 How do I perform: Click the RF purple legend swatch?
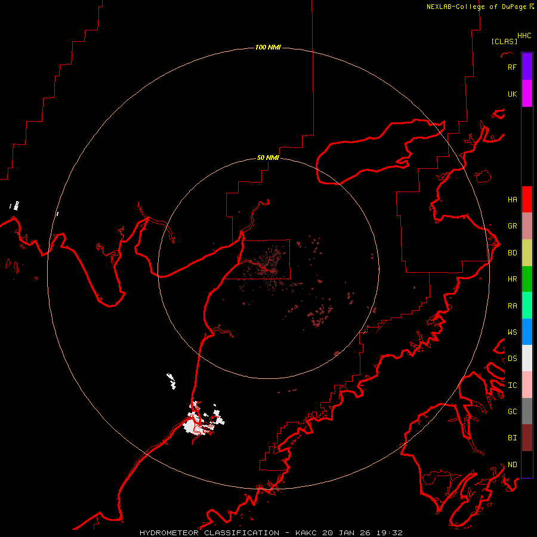(x=527, y=67)
